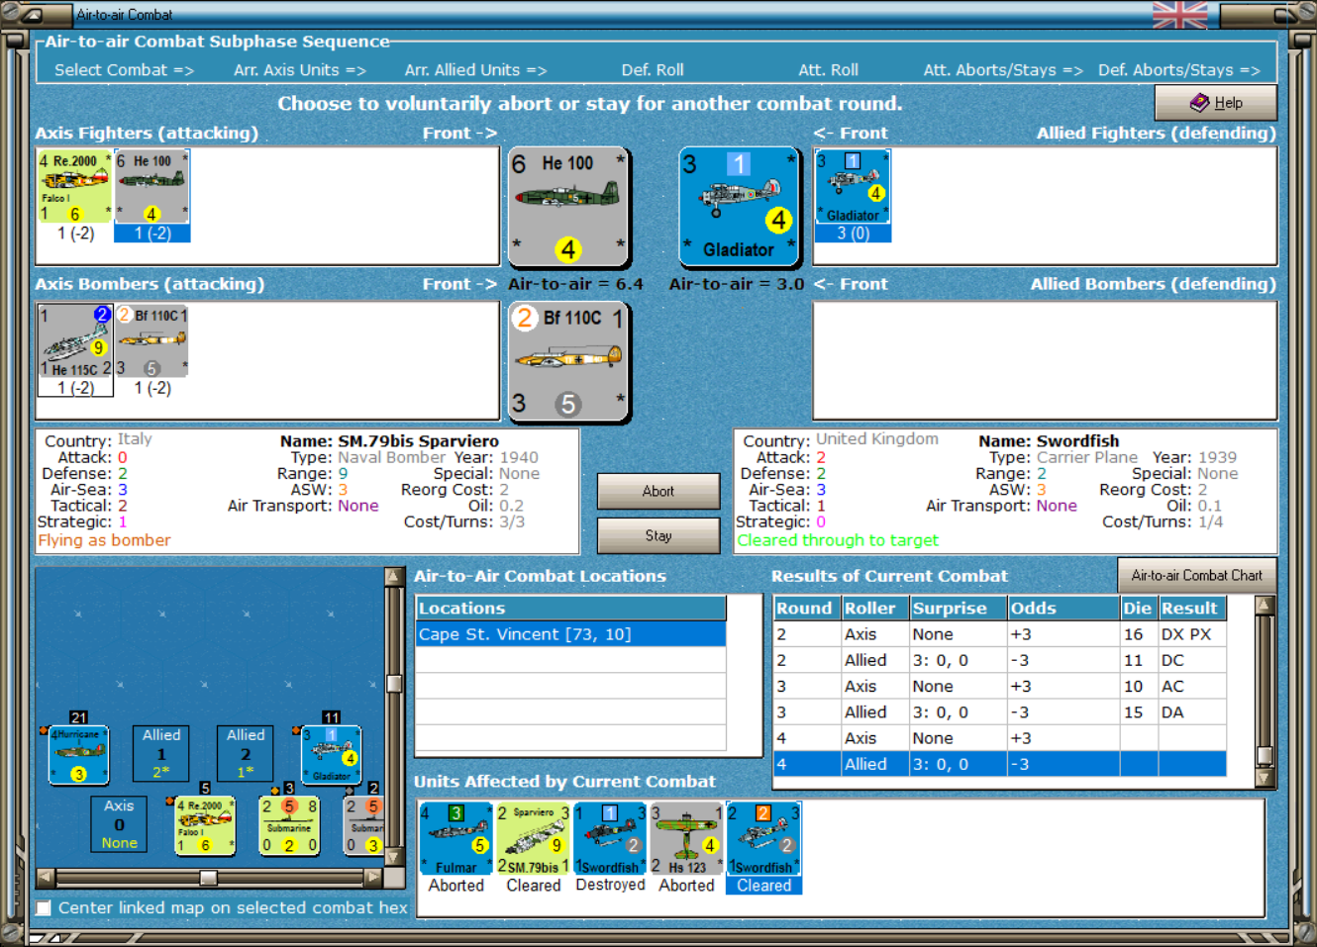Screen dimensions: 1317x947
Task: Click the Round column header
Action: 806,609
